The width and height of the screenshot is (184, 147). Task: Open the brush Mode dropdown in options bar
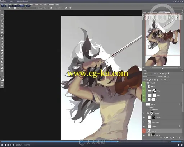coord(29,8)
